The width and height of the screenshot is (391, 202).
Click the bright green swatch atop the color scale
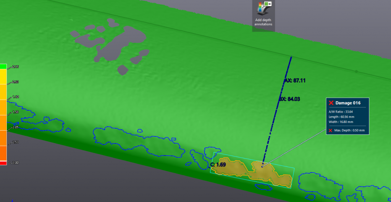click(x=3, y=66)
